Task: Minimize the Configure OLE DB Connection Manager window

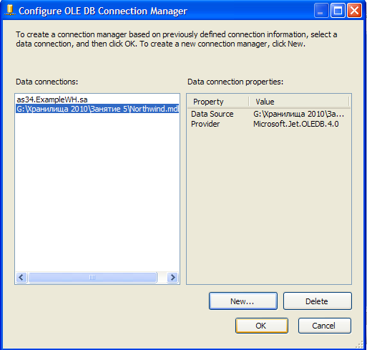Action: [321, 11]
